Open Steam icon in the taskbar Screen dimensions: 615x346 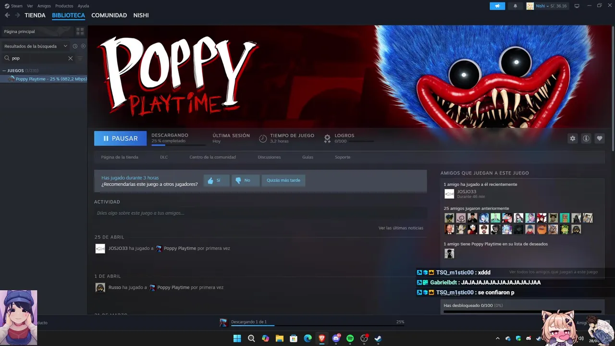coord(378,338)
